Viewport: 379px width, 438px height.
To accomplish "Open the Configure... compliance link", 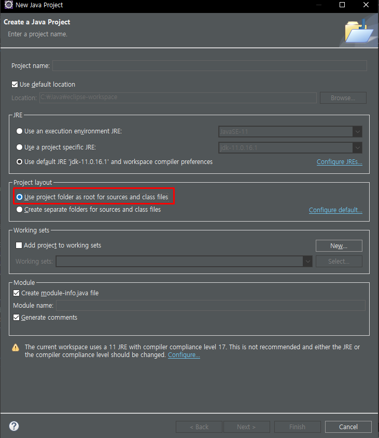I will point(184,355).
